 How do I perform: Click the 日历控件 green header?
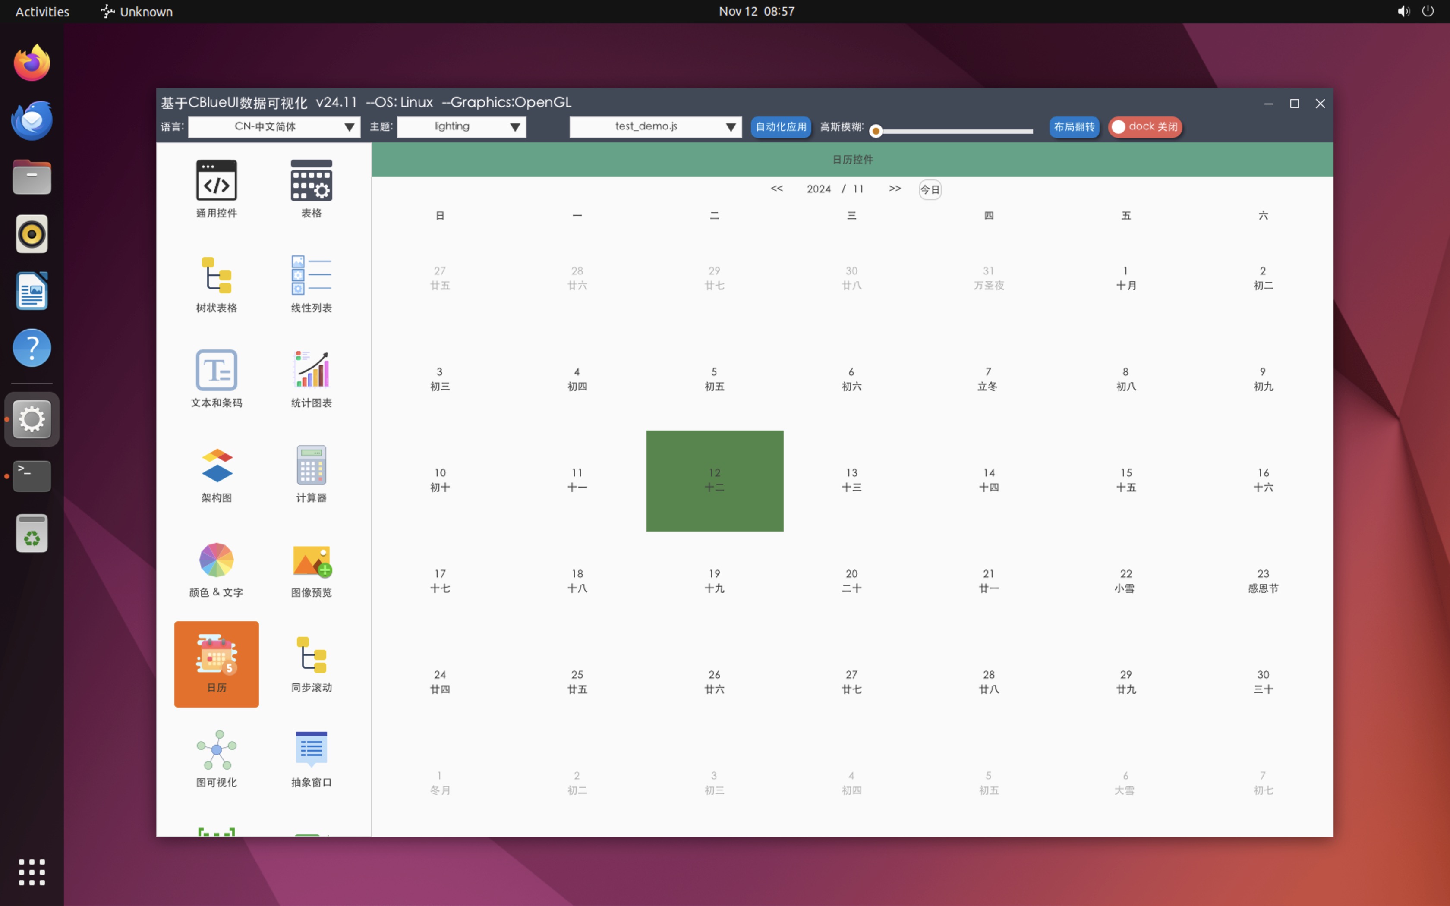852,159
